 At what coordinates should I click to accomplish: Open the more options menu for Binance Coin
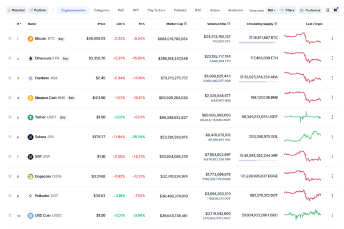point(332,97)
